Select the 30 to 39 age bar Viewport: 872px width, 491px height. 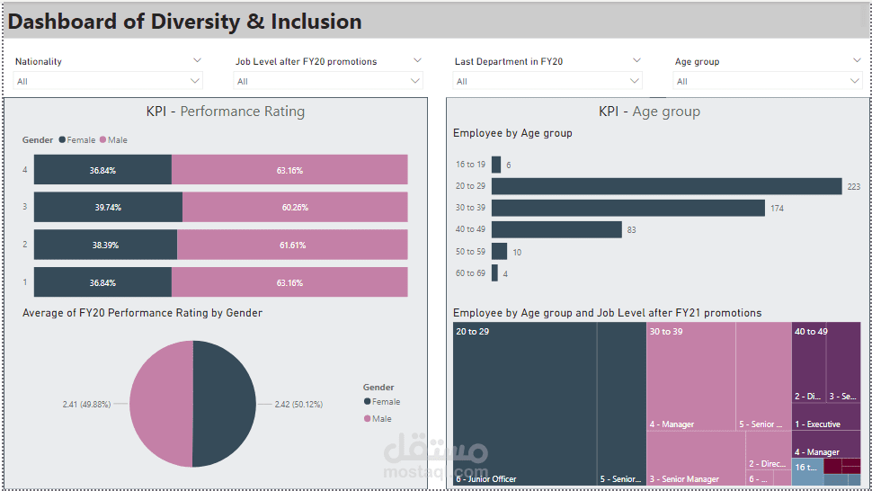[628, 208]
